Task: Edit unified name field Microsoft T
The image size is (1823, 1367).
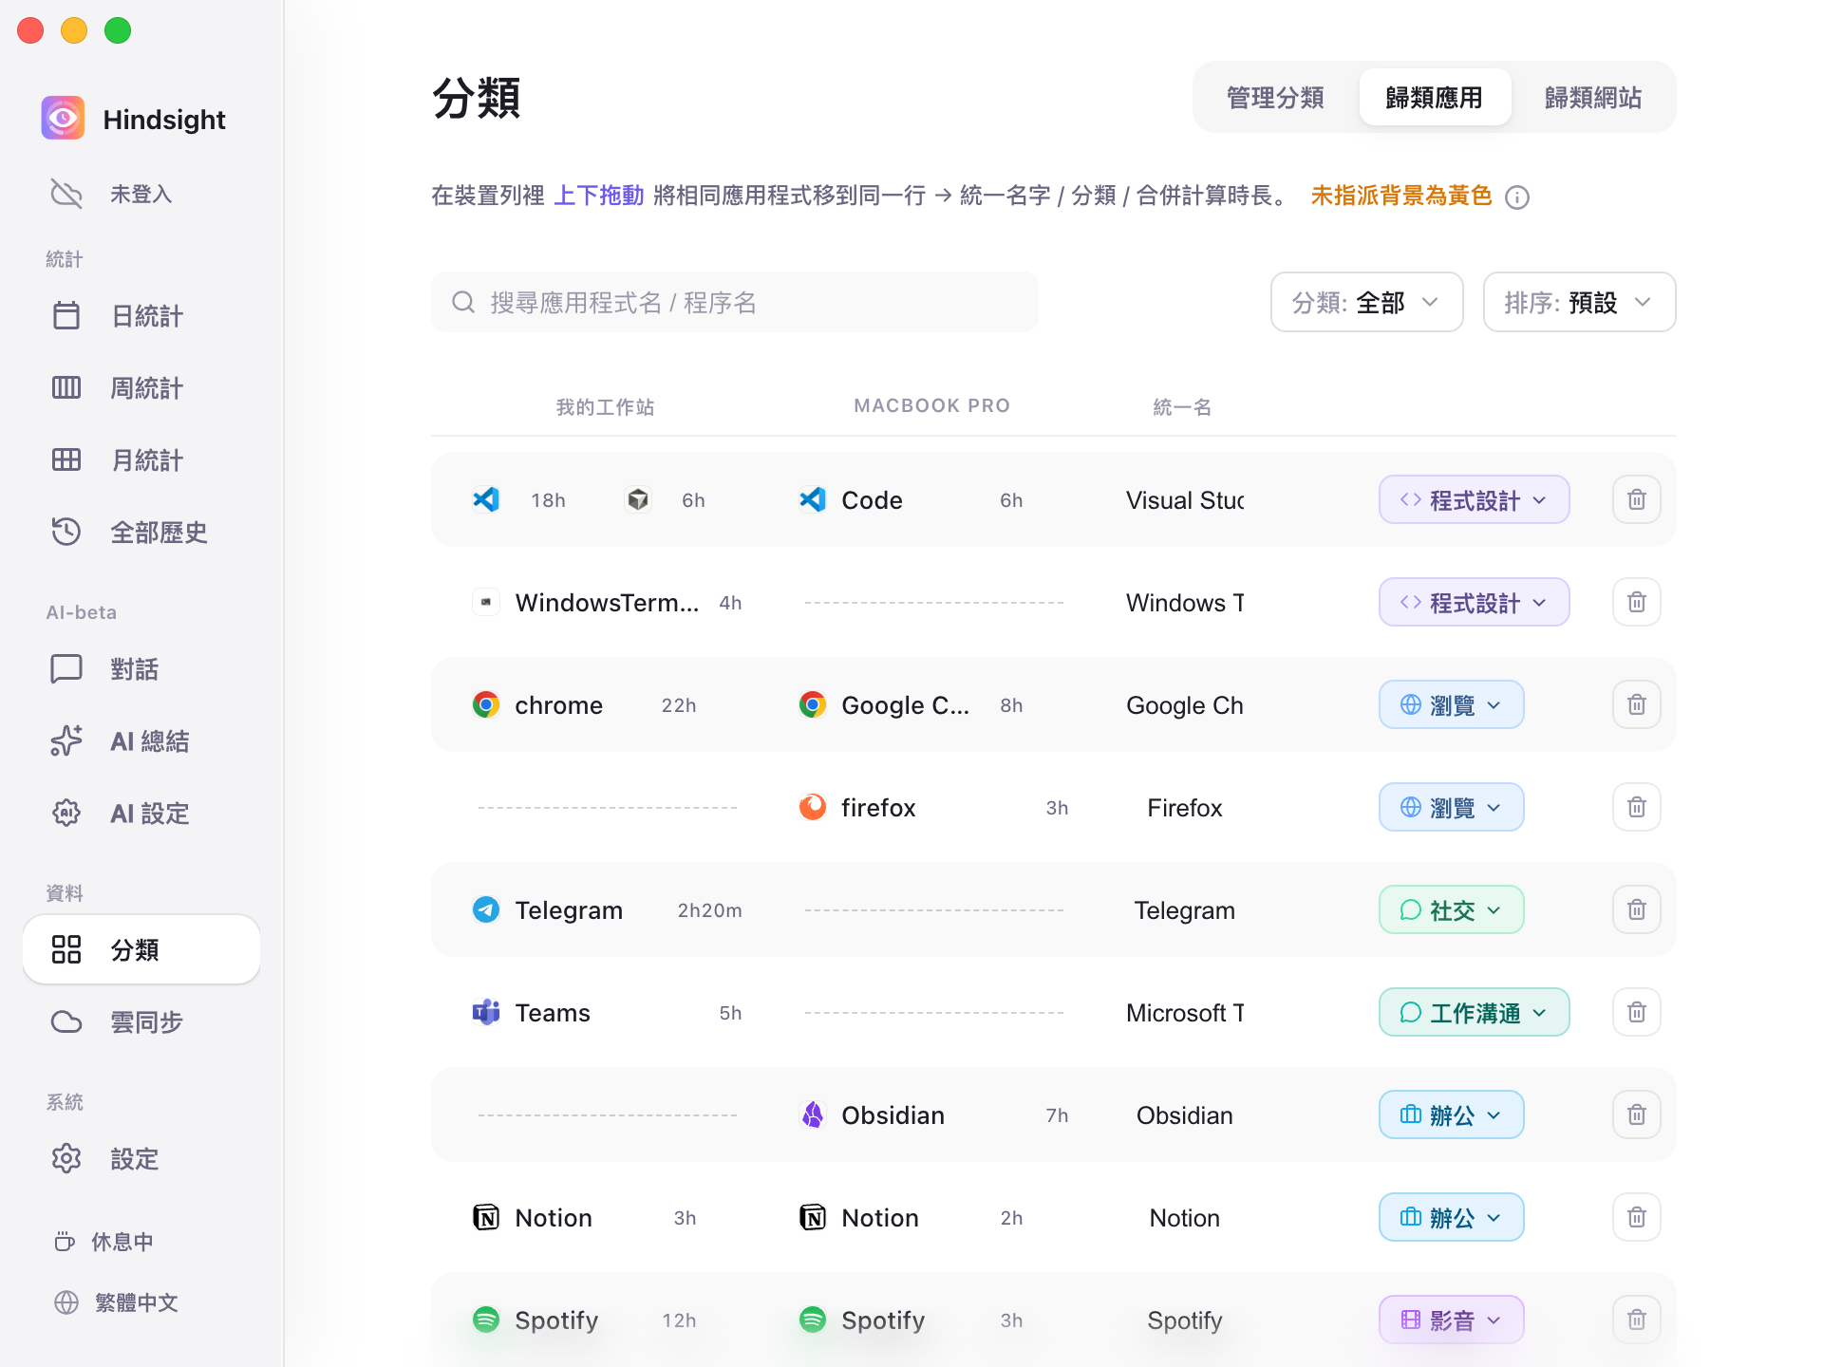Action: pyautogui.click(x=1184, y=1012)
